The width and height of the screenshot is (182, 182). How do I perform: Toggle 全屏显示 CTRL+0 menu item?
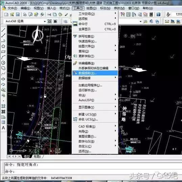tap(95, 29)
